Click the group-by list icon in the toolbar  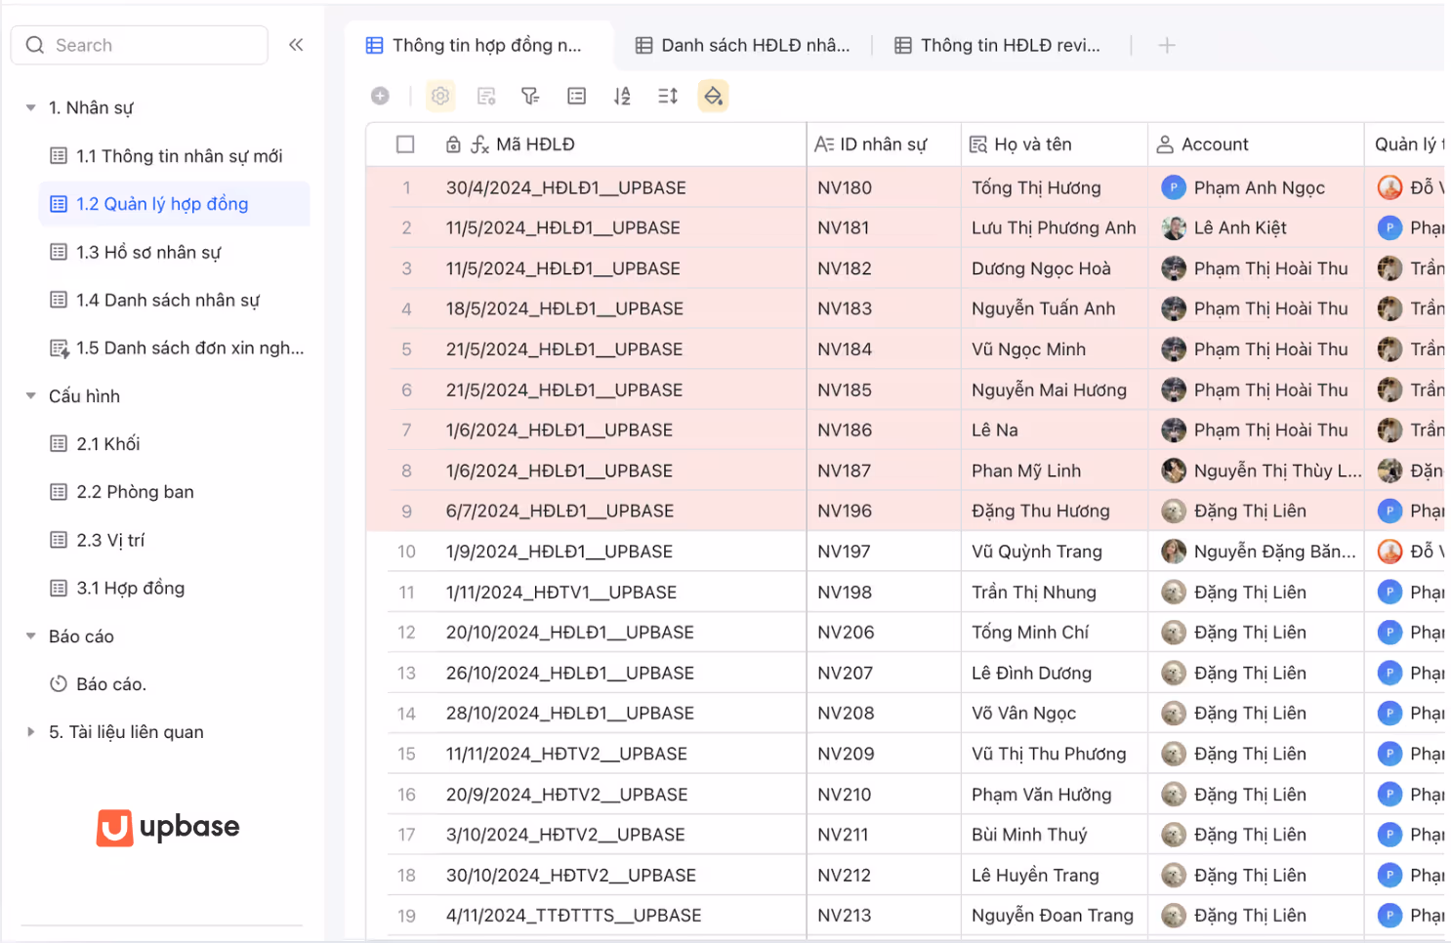(x=577, y=96)
